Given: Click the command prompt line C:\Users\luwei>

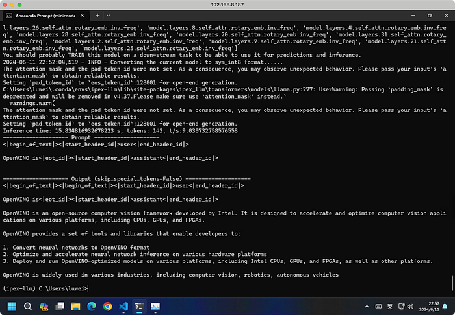Looking at the screenshot, I should pyautogui.click(x=45, y=288).
